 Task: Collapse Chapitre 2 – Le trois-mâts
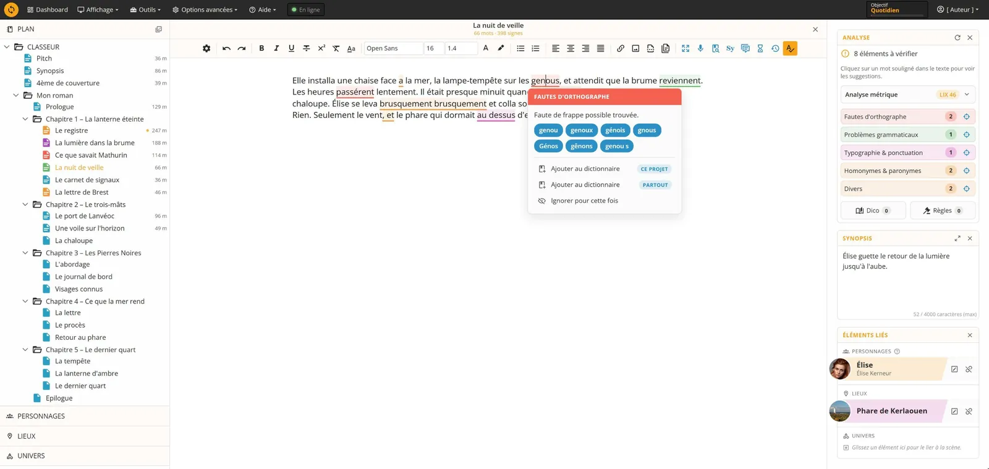click(x=25, y=205)
